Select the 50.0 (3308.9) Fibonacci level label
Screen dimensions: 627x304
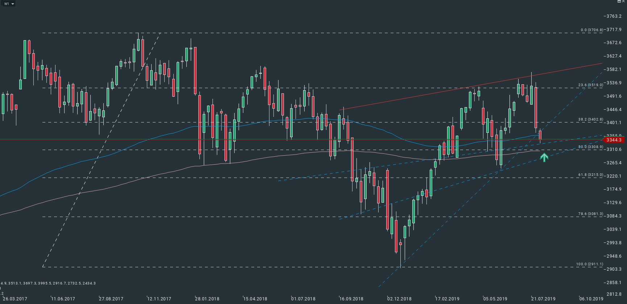point(590,147)
